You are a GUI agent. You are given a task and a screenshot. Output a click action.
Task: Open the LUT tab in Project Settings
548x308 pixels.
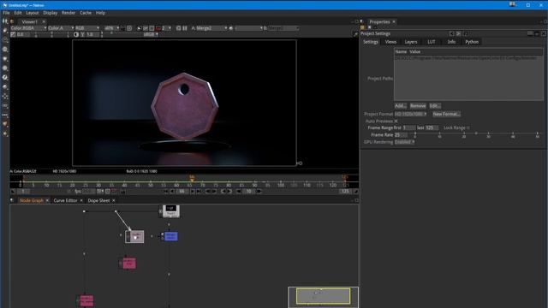click(x=432, y=42)
